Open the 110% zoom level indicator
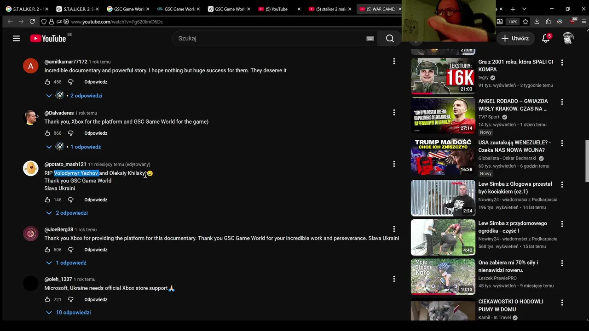The height and width of the screenshot is (331, 589). [513, 22]
